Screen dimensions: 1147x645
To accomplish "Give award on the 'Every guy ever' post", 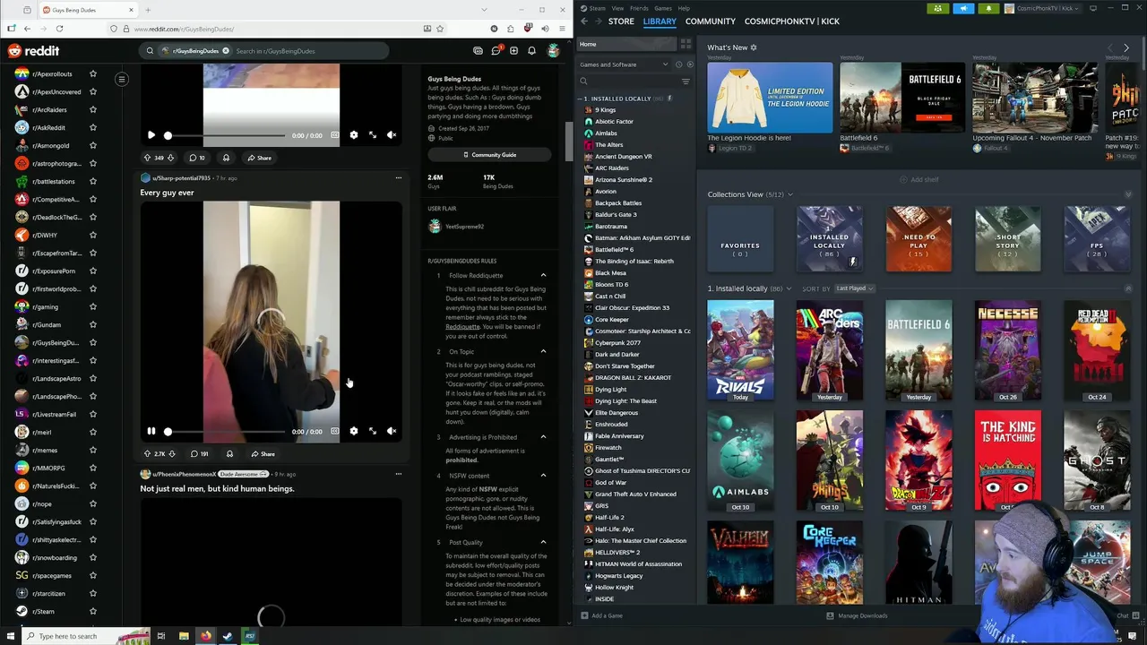I will 229,453.
